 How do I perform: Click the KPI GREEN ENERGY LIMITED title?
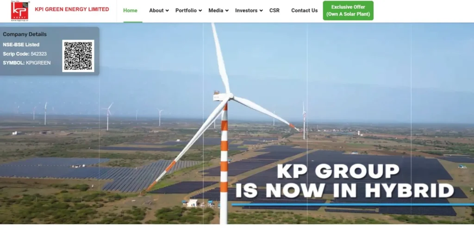click(x=72, y=9)
